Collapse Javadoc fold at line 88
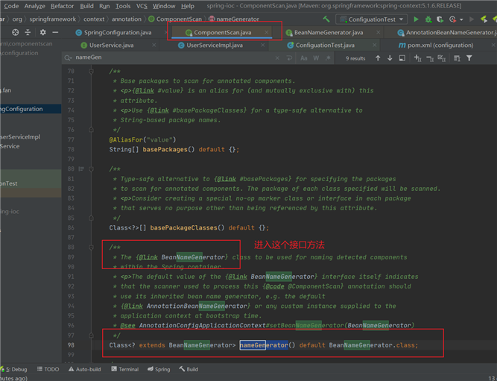Screen dimensions: 497x381 tap(92, 248)
